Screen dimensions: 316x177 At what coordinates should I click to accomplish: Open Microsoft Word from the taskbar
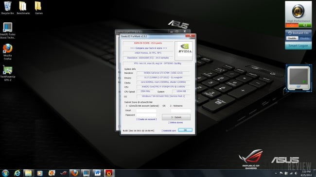(x=98, y=173)
